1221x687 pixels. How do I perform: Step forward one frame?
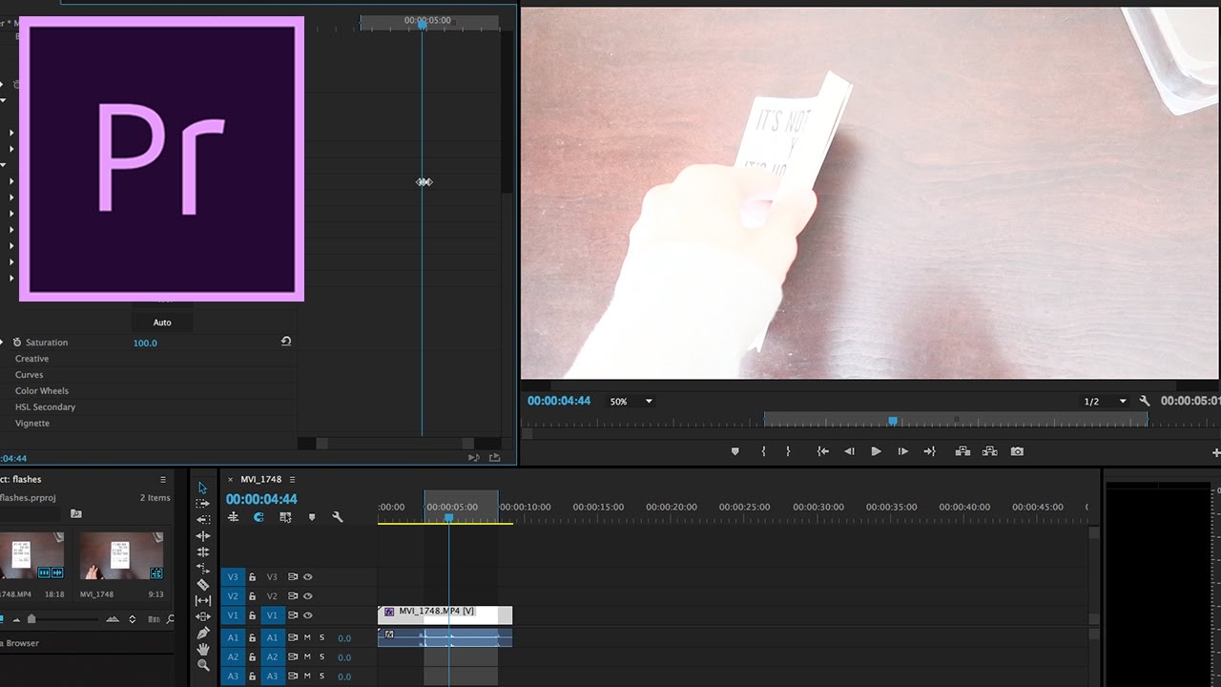(902, 451)
